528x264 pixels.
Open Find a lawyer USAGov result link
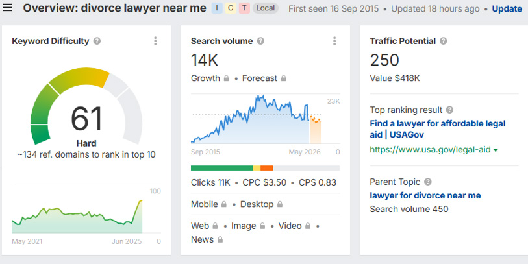click(x=438, y=129)
